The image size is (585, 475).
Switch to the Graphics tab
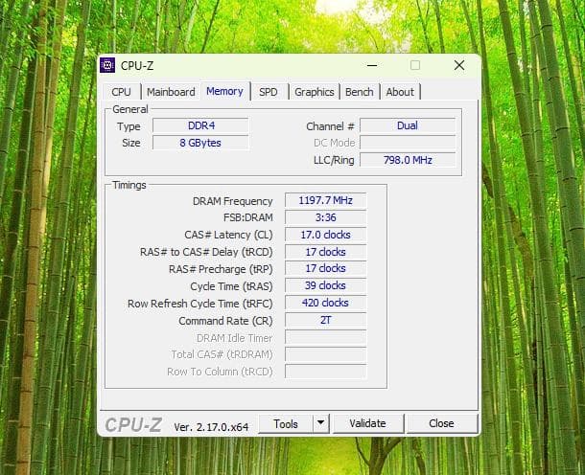pyautogui.click(x=315, y=92)
